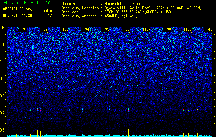Click the 0.9 kHz frequency label

2,79
